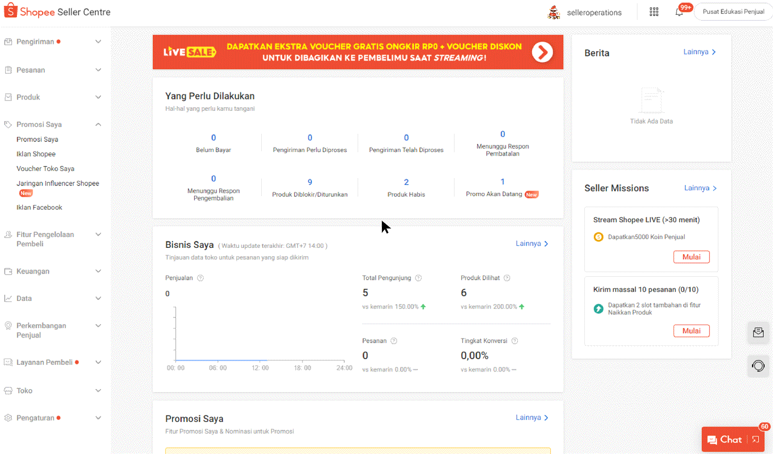Click the selleroperations profile avatar
This screenshot has width=773, height=454.
(554, 12)
